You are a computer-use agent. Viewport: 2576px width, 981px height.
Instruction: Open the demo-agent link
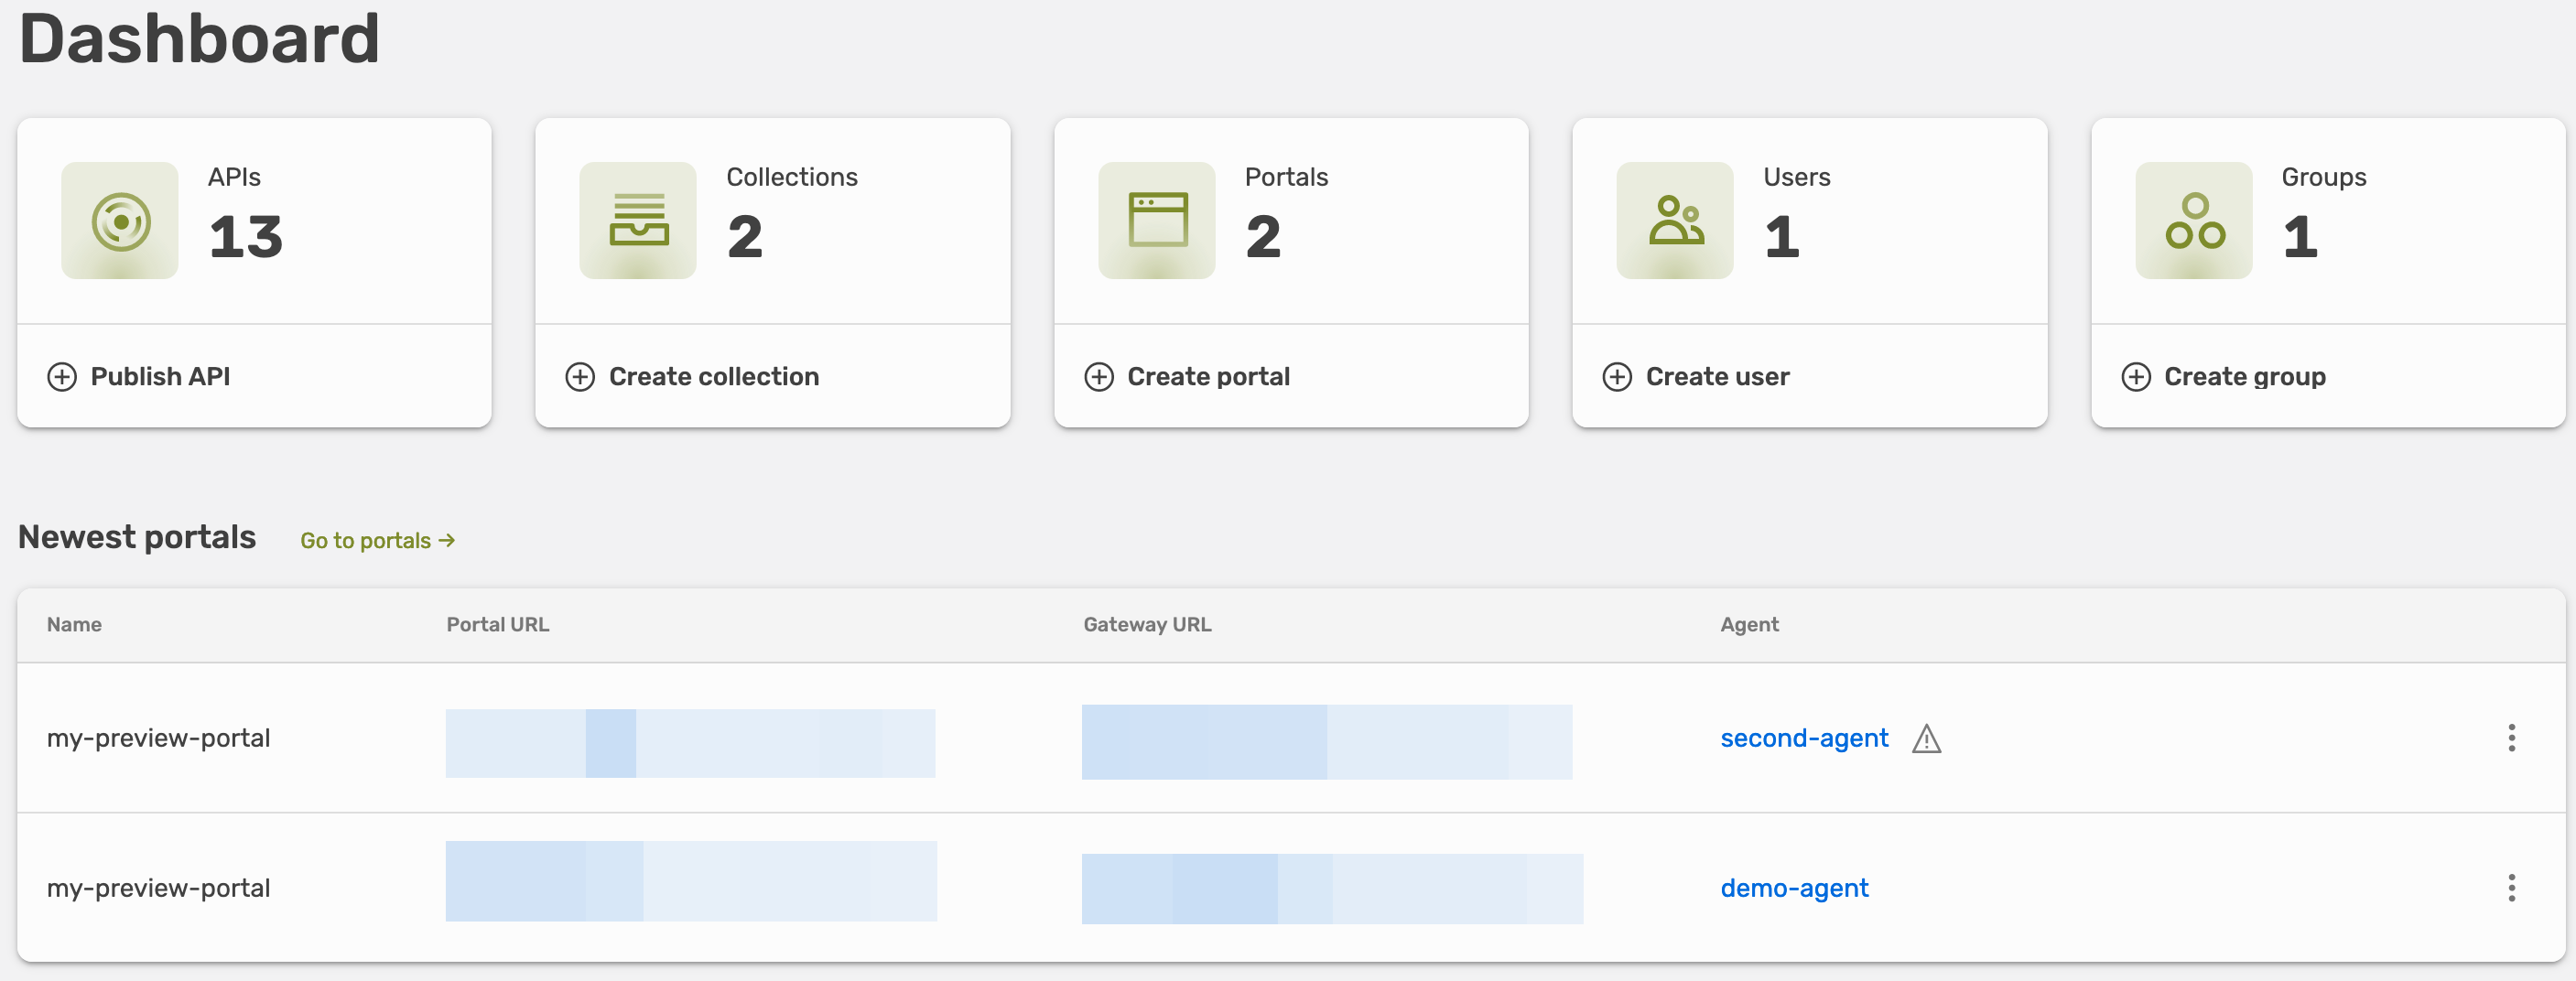pos(1794,888)
